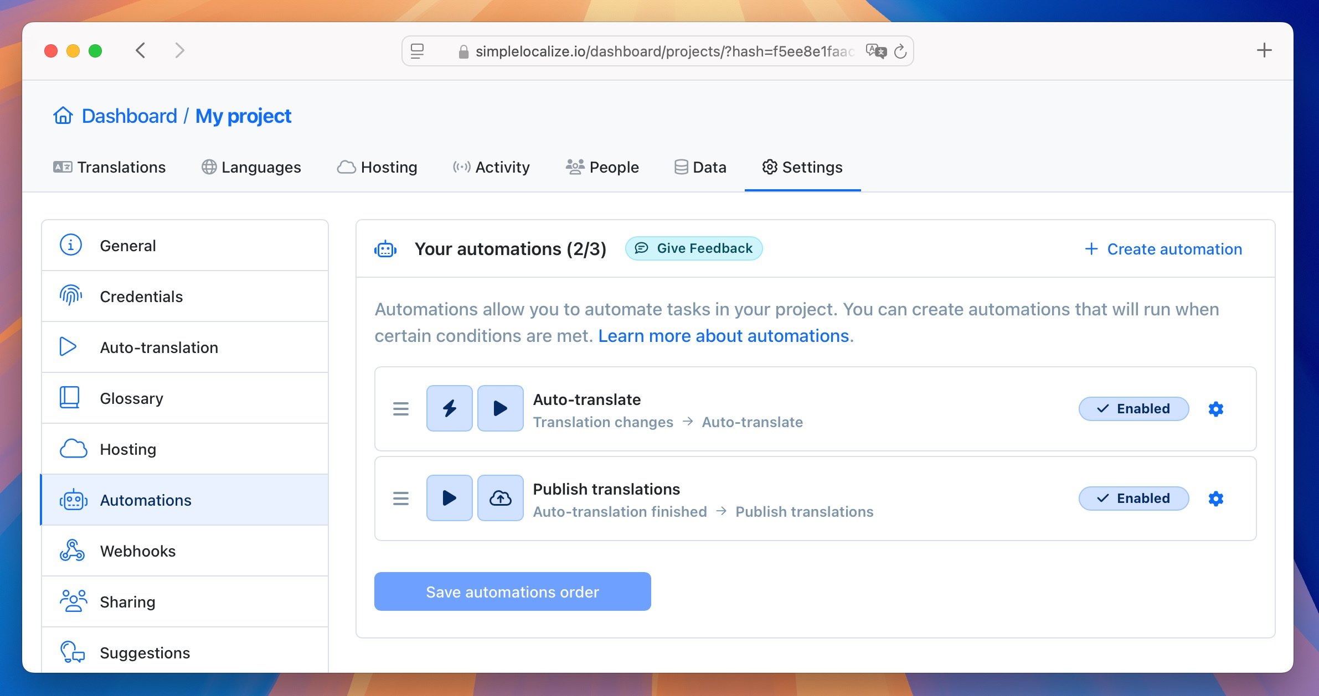Open General settings section
1319x696 pixels.
185,245
